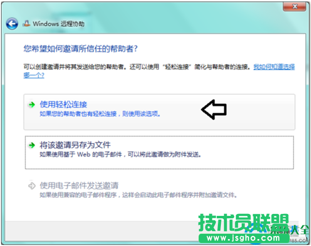Click the green arrow beside 使用轻松连接
The height and width of the screenshot is (246, 311).
point(32,105)
